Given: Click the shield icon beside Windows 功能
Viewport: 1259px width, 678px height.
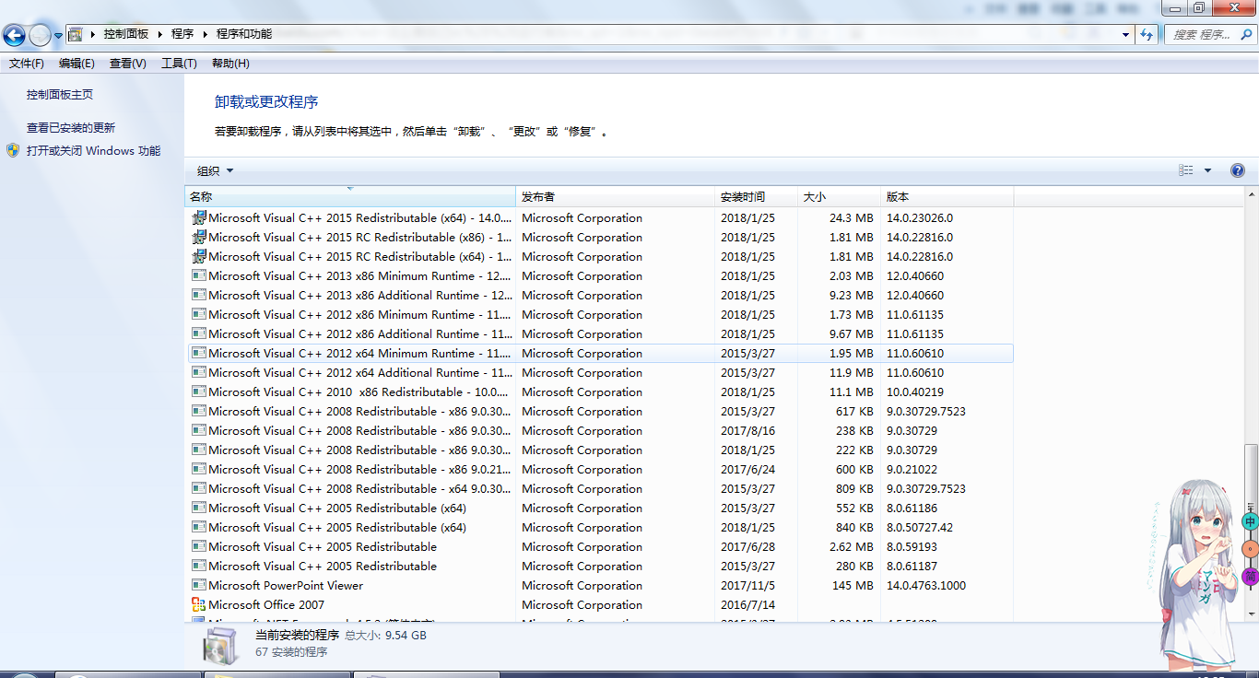Looking at the screenshot, I should coord(13,150).
